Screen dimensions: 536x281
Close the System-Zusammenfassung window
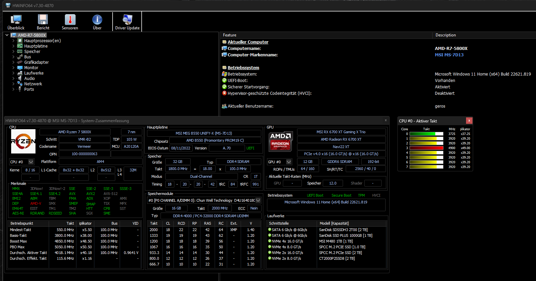click(386, 120)
